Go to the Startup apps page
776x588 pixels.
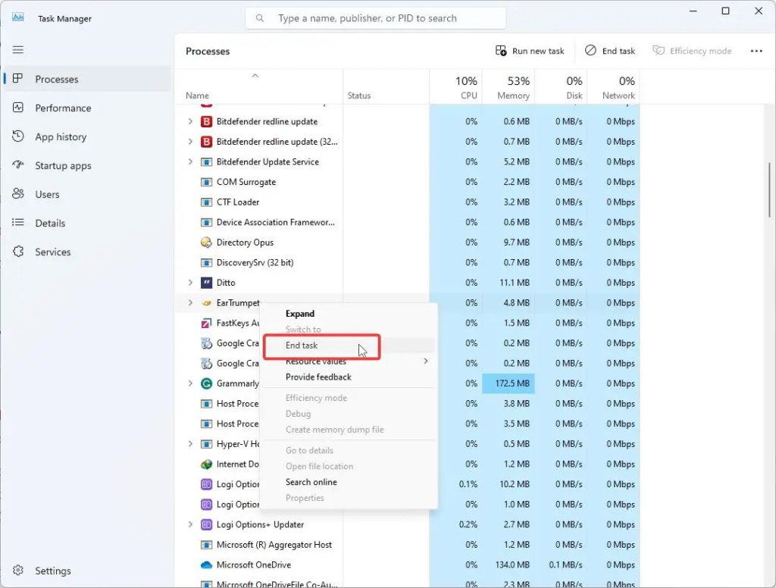pos(88,165)
